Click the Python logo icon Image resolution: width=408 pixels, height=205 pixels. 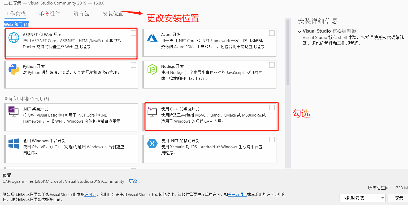[14, 69]
